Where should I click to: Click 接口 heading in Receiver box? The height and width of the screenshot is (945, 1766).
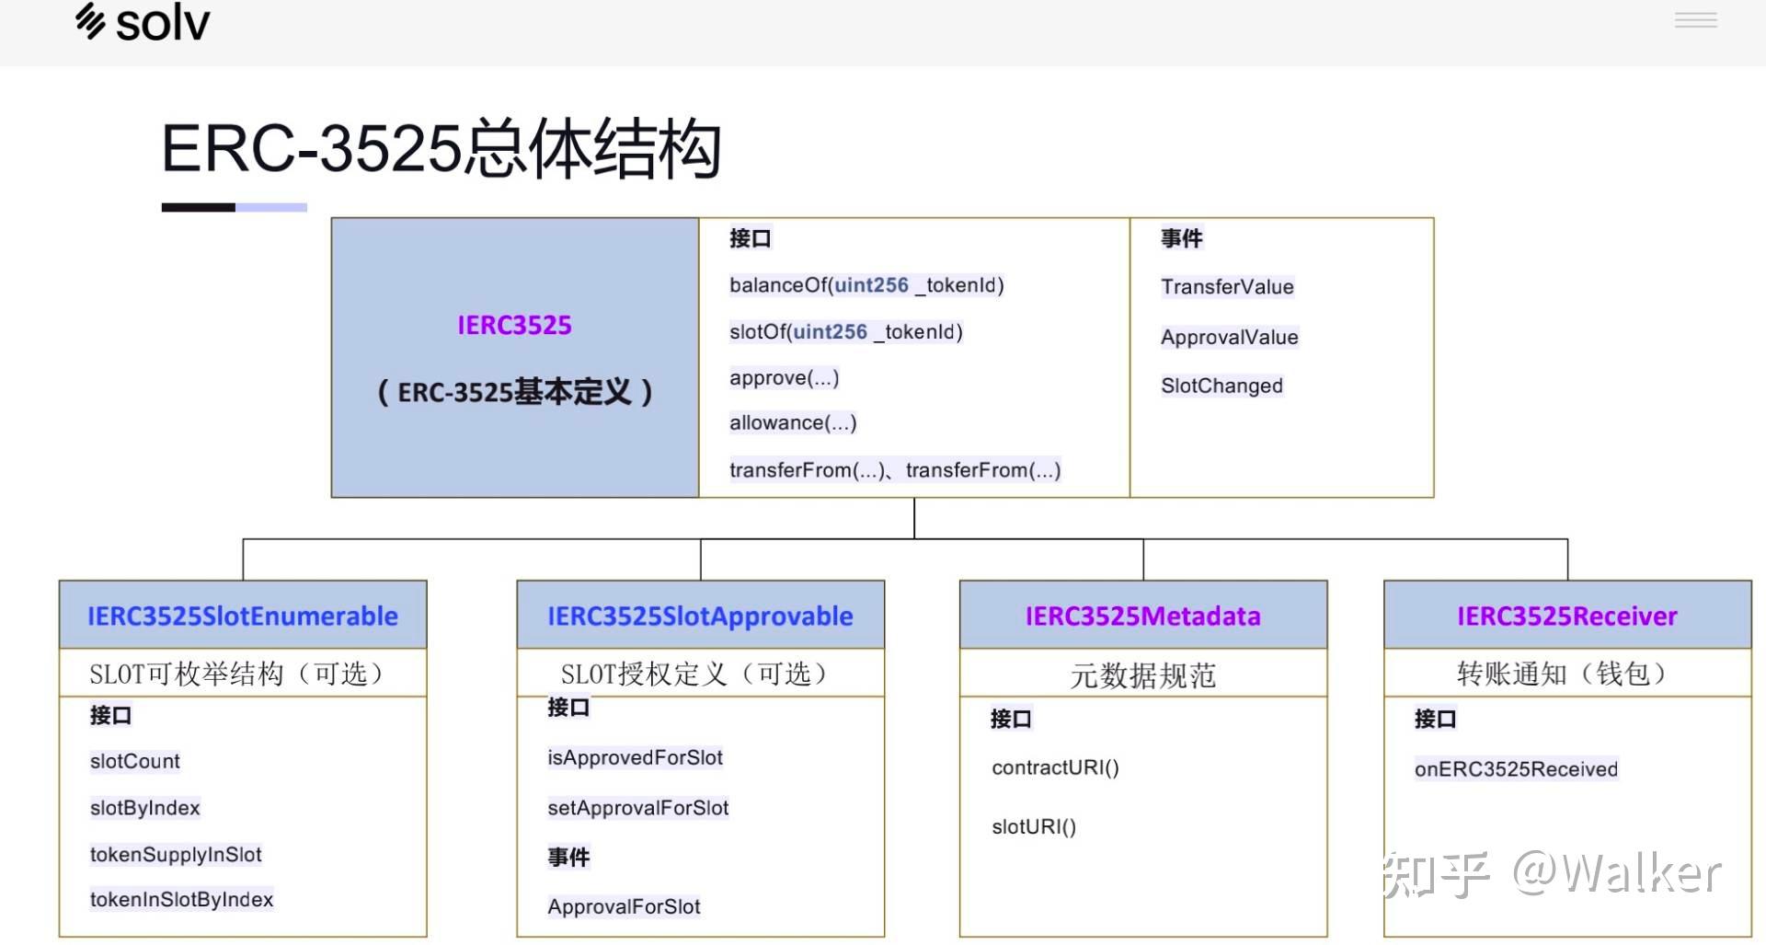click(x=1435, y=719)
